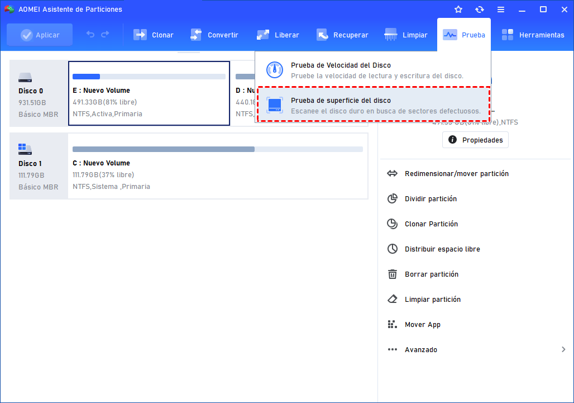Open the Liberar toolbar item
Viewport: 574px width, 403px height.
[x=278, y=35]
